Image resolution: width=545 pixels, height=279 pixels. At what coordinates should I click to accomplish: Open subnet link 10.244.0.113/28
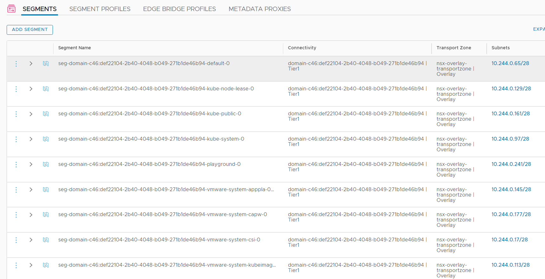pos(510,265)
